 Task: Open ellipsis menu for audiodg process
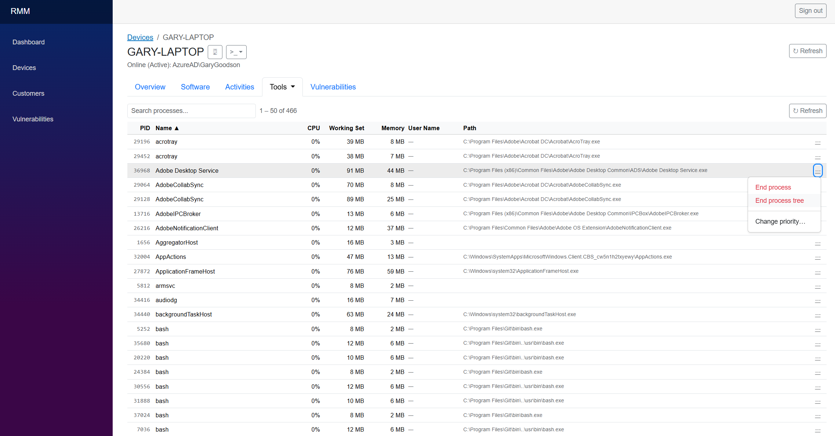tap(818, 300)
